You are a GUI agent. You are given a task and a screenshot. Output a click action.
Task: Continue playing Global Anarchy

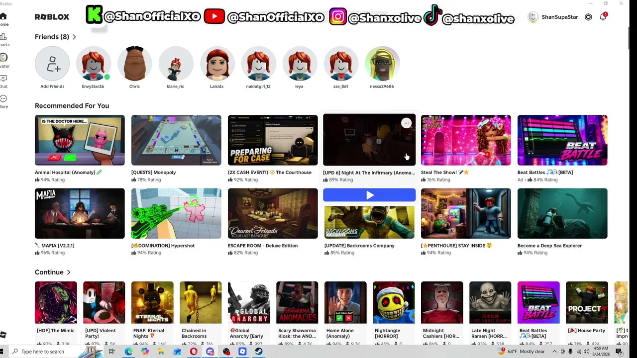click(249, 302)
